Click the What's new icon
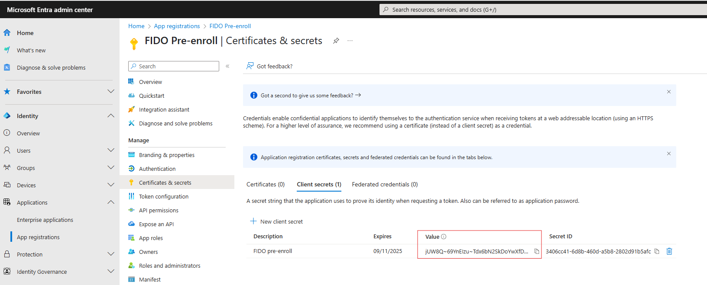Viewport: 707px width, 285px height. (x=7, y=50)
